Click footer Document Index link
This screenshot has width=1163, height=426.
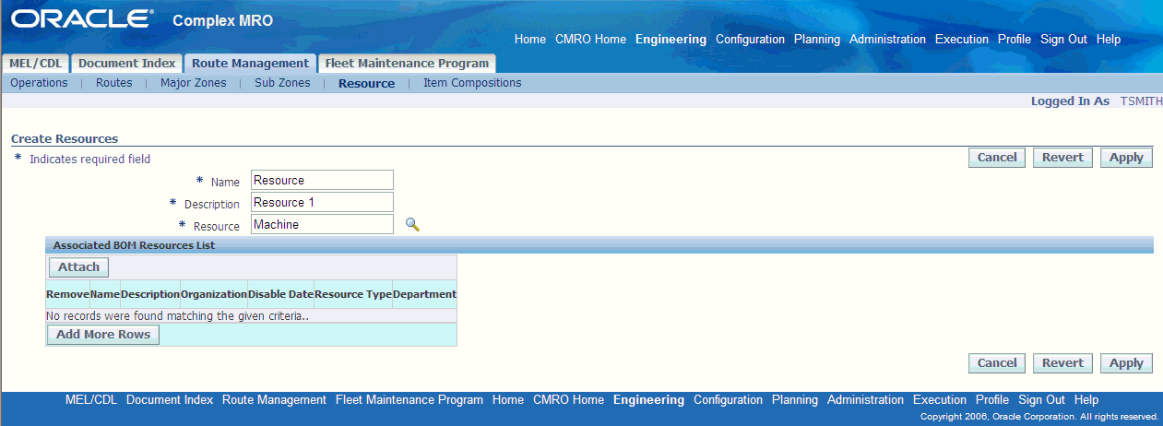pyautogui.click(x=170, y=400)
